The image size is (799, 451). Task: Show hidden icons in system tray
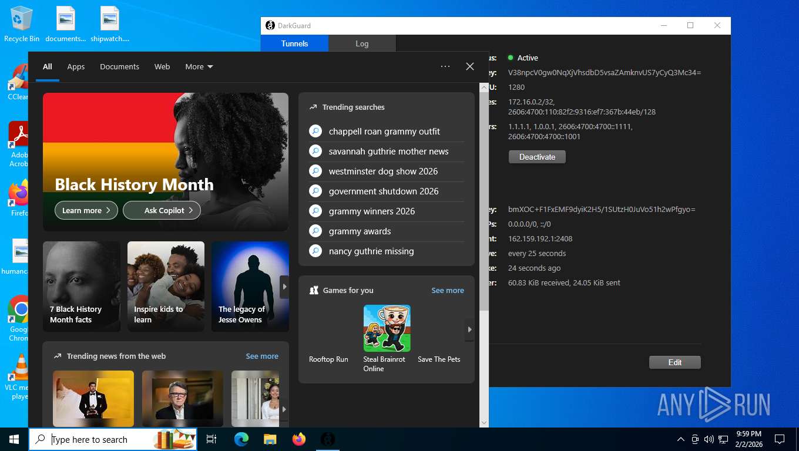pos(681,439)
